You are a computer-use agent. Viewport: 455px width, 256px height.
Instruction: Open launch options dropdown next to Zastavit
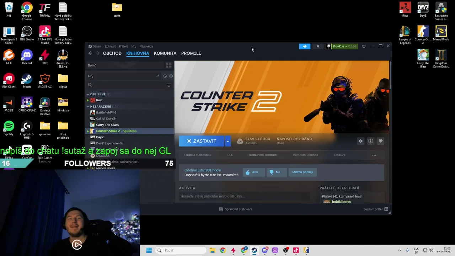pos(228,141)
